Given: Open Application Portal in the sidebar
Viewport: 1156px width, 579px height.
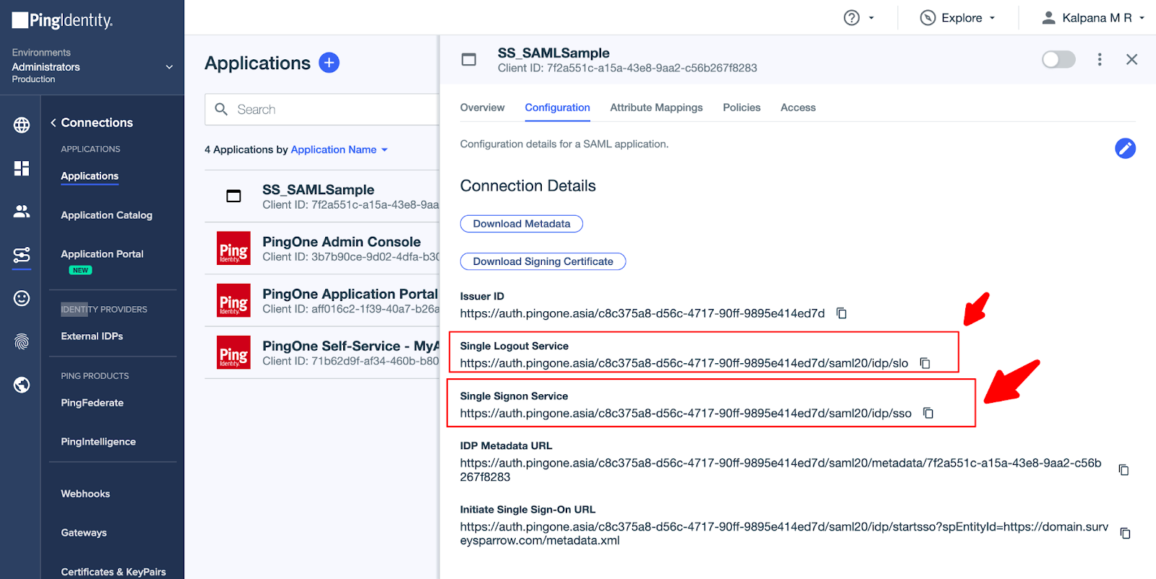Looking at the screenshot, I should (x=102, y=254).
